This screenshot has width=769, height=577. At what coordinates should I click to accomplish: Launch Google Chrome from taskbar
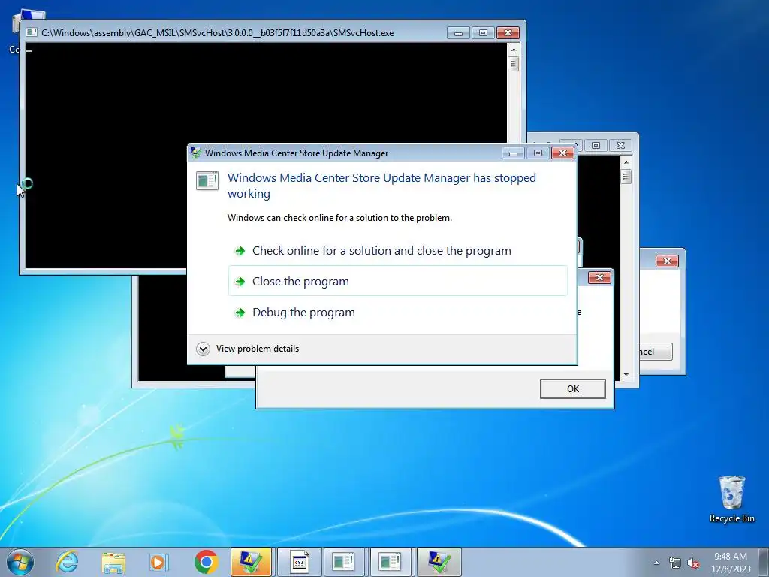coord(206,562)
